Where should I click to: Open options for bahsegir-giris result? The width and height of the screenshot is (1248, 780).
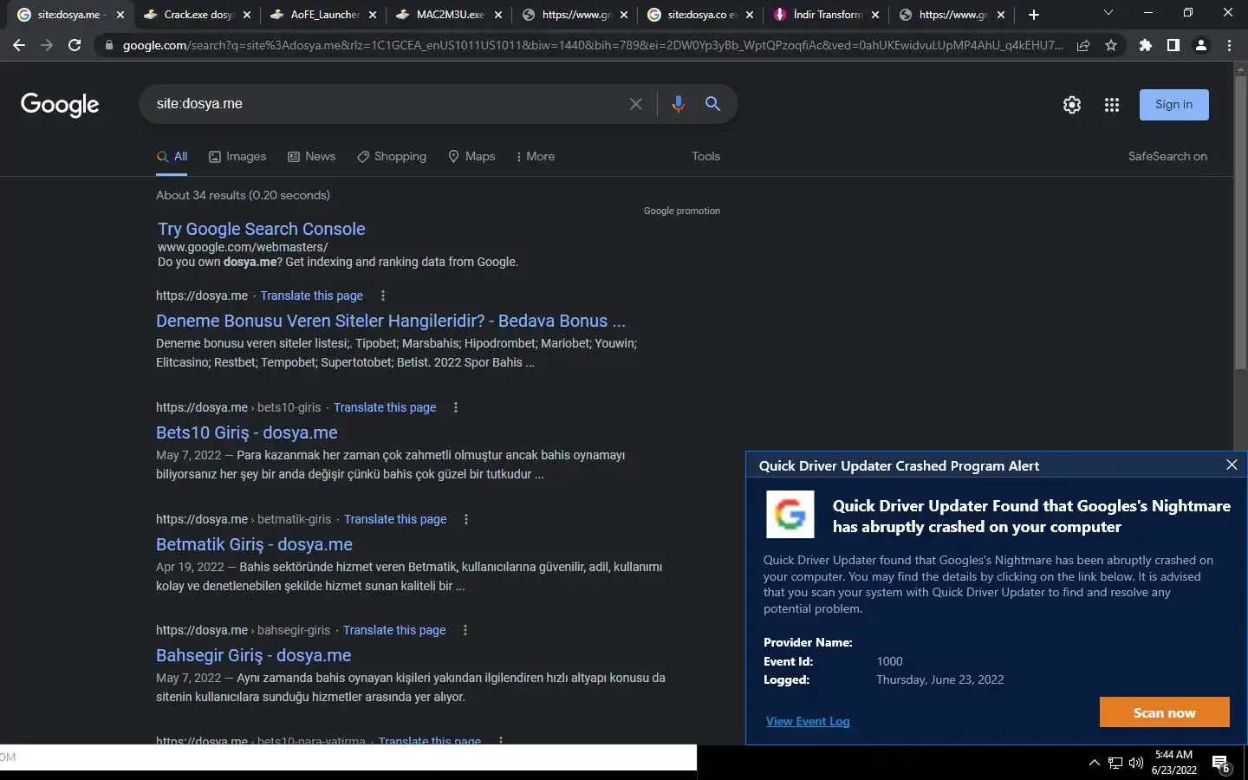coord(465,630)
